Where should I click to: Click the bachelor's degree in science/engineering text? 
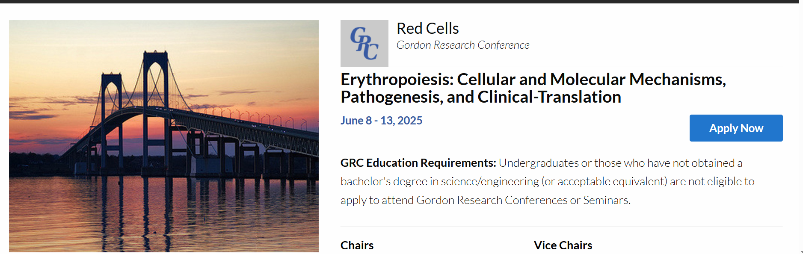click(x=440, y=181)
